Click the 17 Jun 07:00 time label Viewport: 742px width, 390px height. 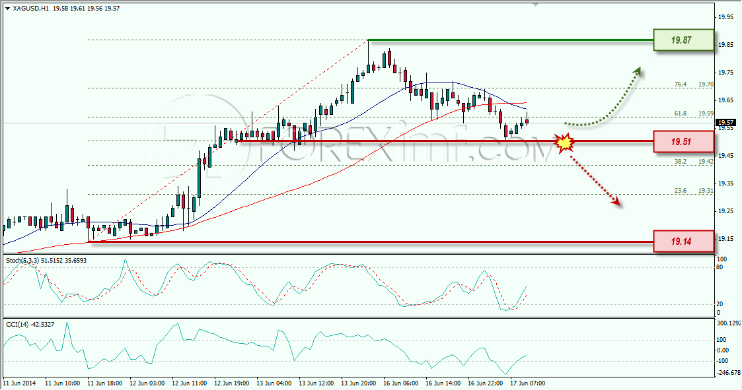[x=528, y=383]
